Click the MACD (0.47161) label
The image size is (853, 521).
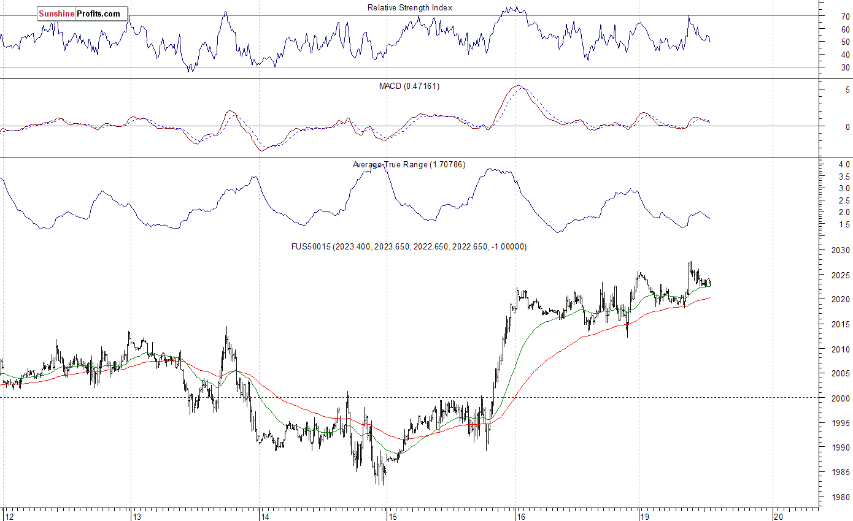(409, 86)
